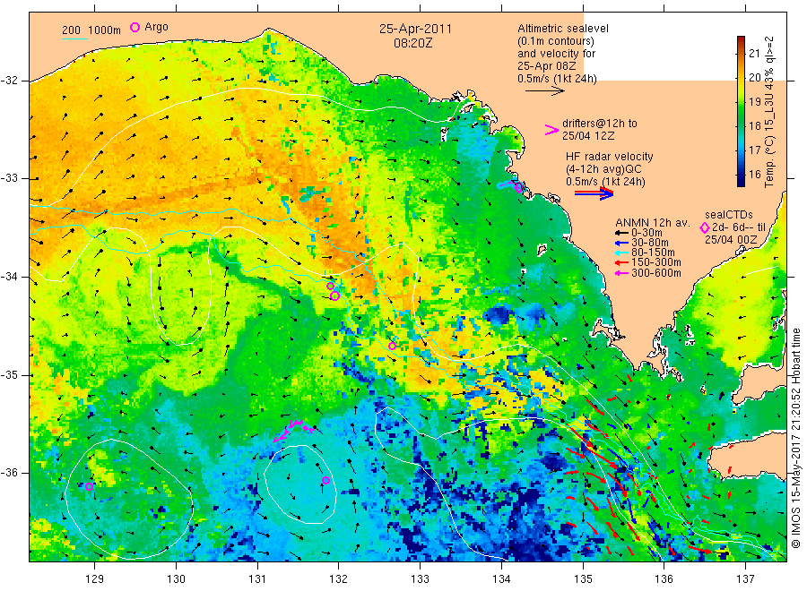The height and width of the screenshot is (591, 807).
Task: Click the magenta Argo circle in the legend
Action: tap(134, 28)
